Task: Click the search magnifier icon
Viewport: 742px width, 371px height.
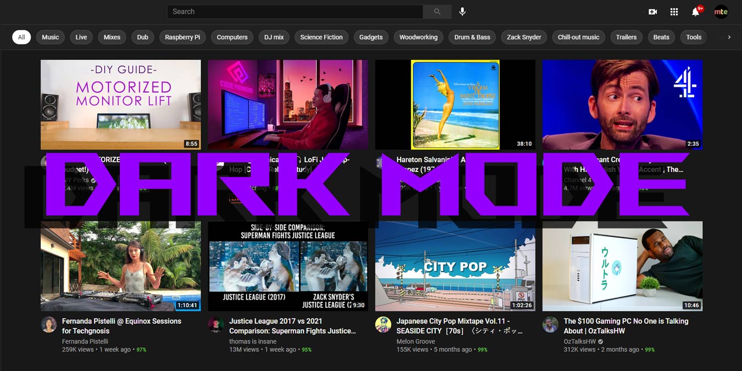Action: [x=437, y=11]
